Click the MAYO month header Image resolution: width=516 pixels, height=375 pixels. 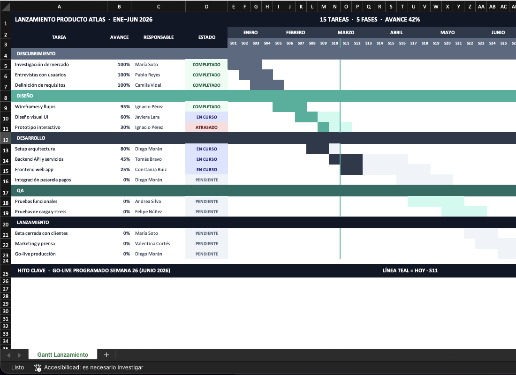448,32
